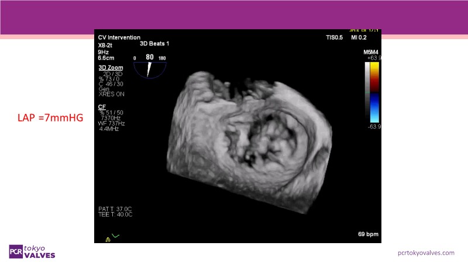
Task: Select the 2D / 3D mode line
Action: click(112, 74)
